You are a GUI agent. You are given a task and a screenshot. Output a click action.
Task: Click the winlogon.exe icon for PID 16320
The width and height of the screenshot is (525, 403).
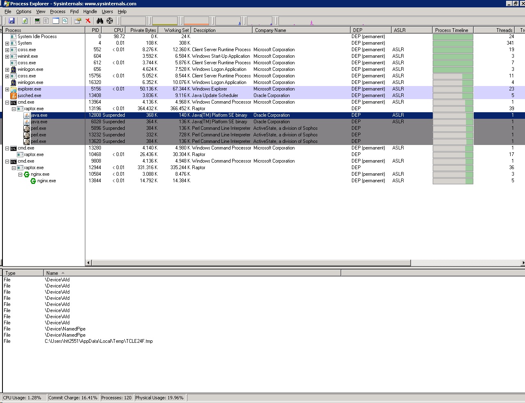click(14, 82)
